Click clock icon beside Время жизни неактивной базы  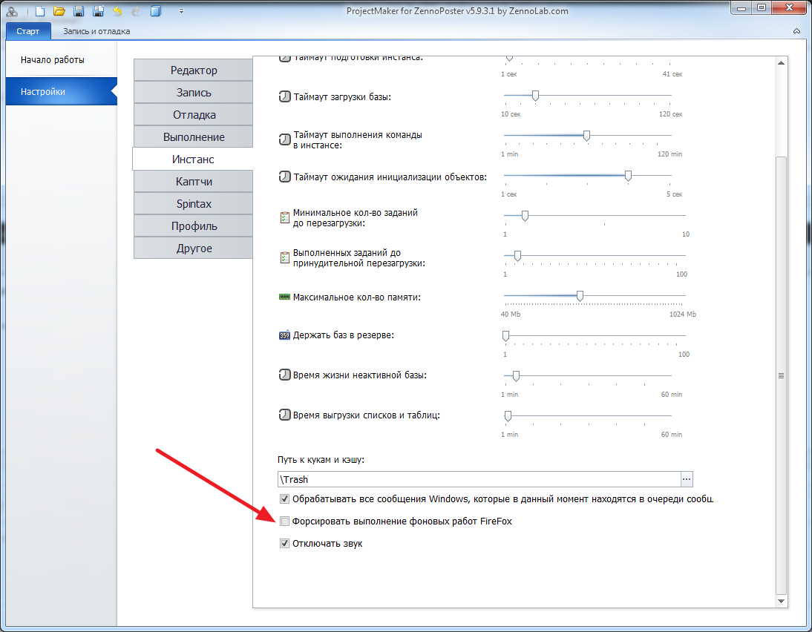click(285, 375)
